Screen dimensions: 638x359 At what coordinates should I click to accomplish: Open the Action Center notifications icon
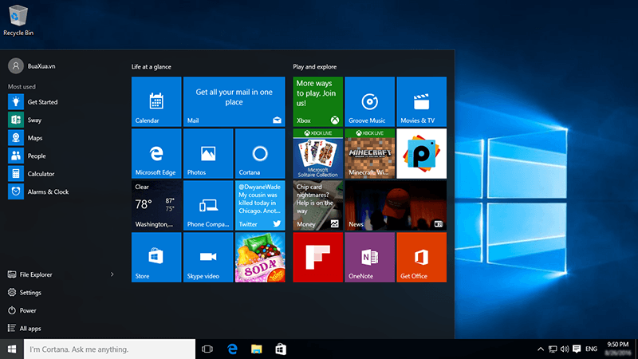(x=577, y=349)
